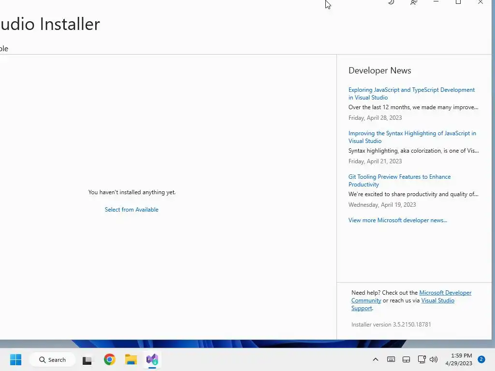Open the clock showing 1:59 PM
Image resolution: width=495 pixels, height=371 pixels.
coord(459,359)
